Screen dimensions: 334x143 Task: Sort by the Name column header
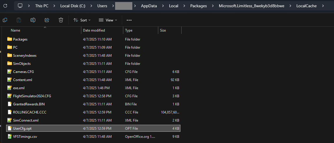pyautogui.click(x=15, y=30)
